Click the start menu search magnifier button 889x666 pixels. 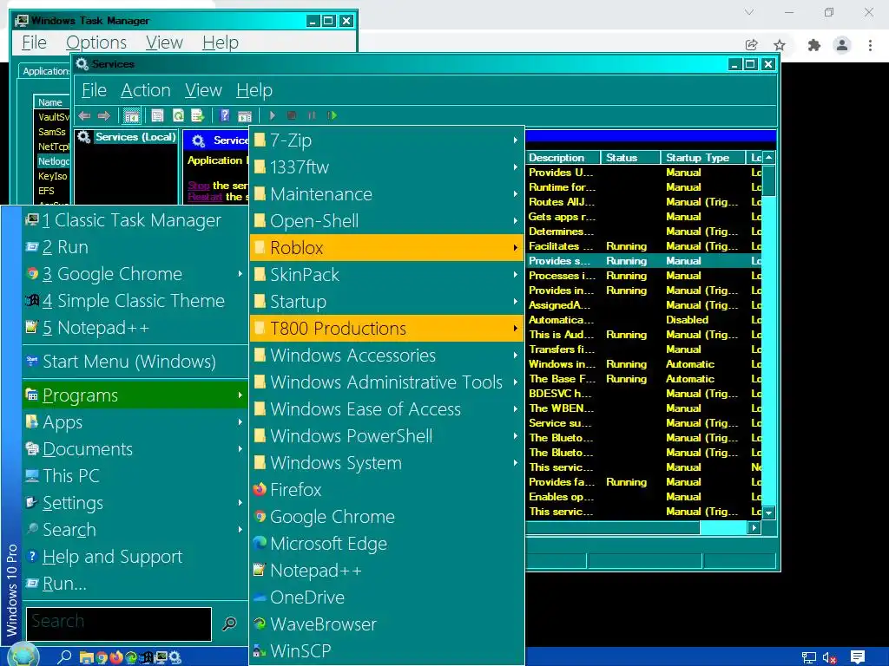(229, 624)
